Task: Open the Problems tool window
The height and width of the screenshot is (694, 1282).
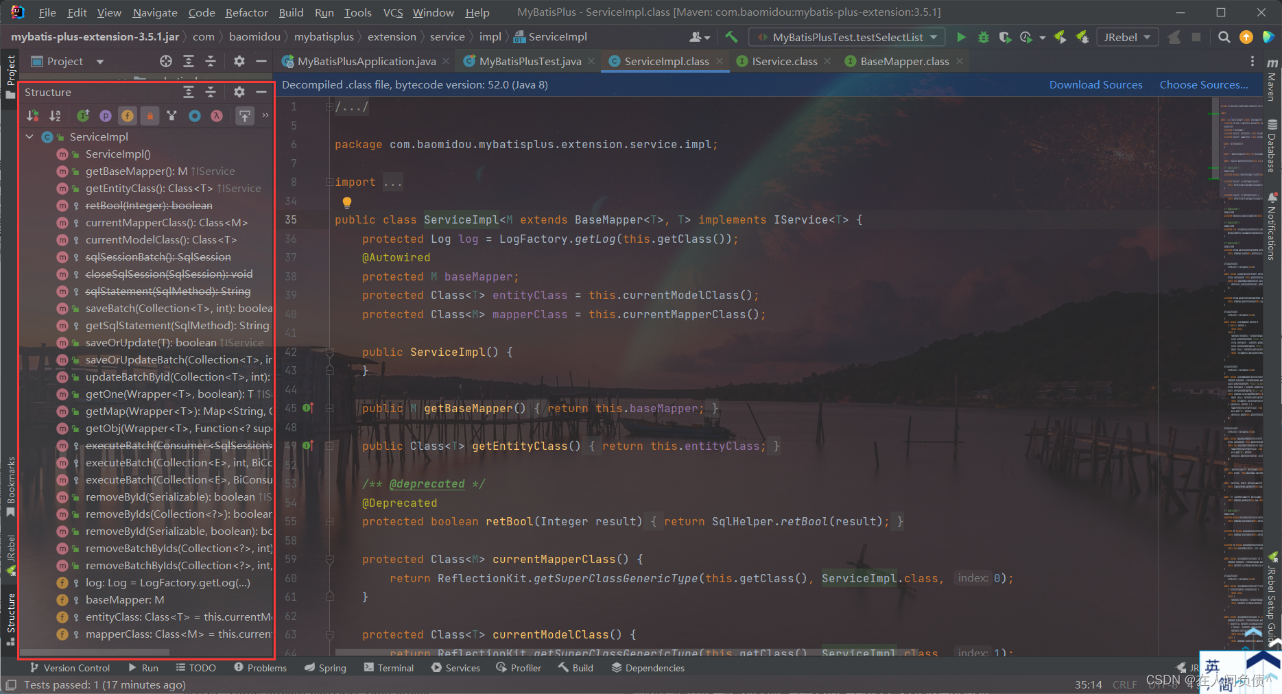Action: 260,667
